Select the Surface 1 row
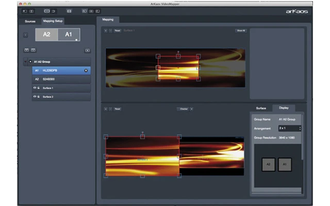This screenshot has width=330, height=206. point(61,88)
